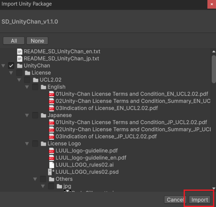This screenshot has width=216, height=207.
Task: Click the Japanese folder icon
Action: coord(44,116)
